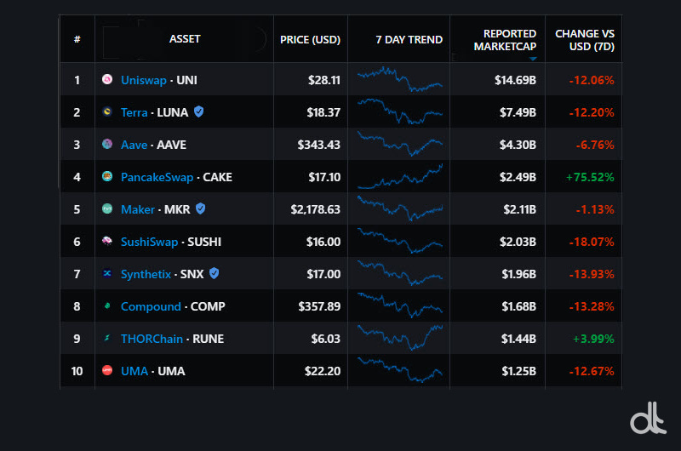The image size is (681, 451).
Task: Click the SushiSwap logo icon
Action: (107, 241)
